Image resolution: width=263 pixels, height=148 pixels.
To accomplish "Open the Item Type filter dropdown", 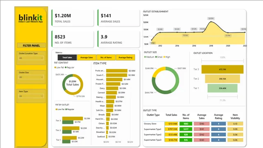I will click(31, 96).
